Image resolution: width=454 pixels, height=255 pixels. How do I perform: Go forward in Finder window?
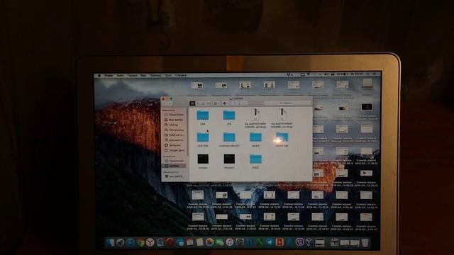[170, 103]
